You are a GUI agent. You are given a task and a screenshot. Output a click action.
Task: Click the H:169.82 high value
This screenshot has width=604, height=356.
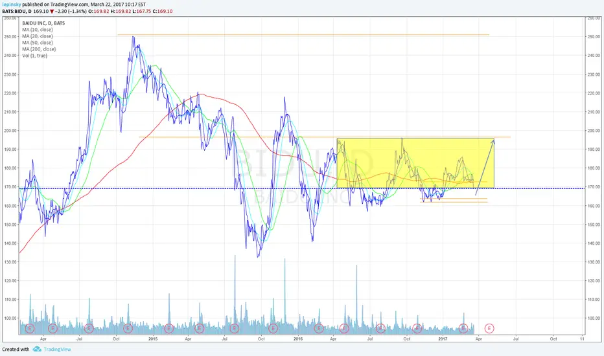click(121, 12)
